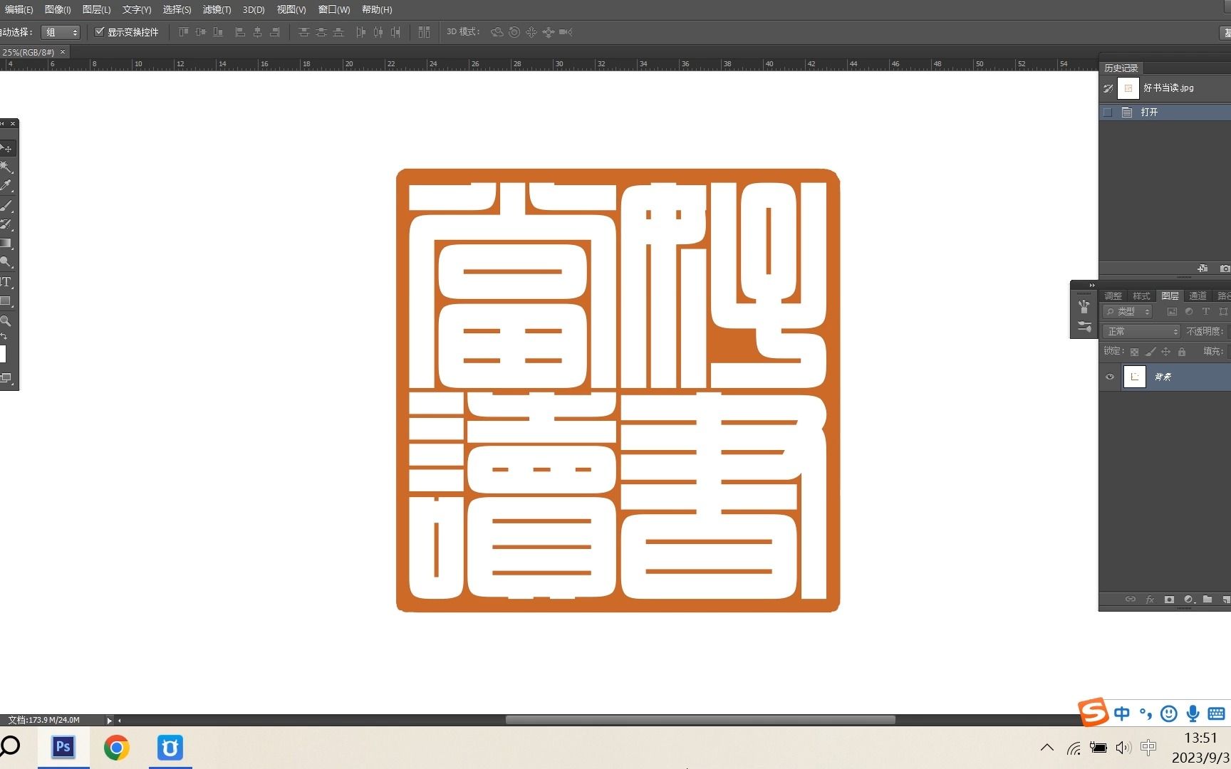Click the distribute vertical centers icon
The width and height of the screenshot is (1231, 769).
tap(321, 32)
